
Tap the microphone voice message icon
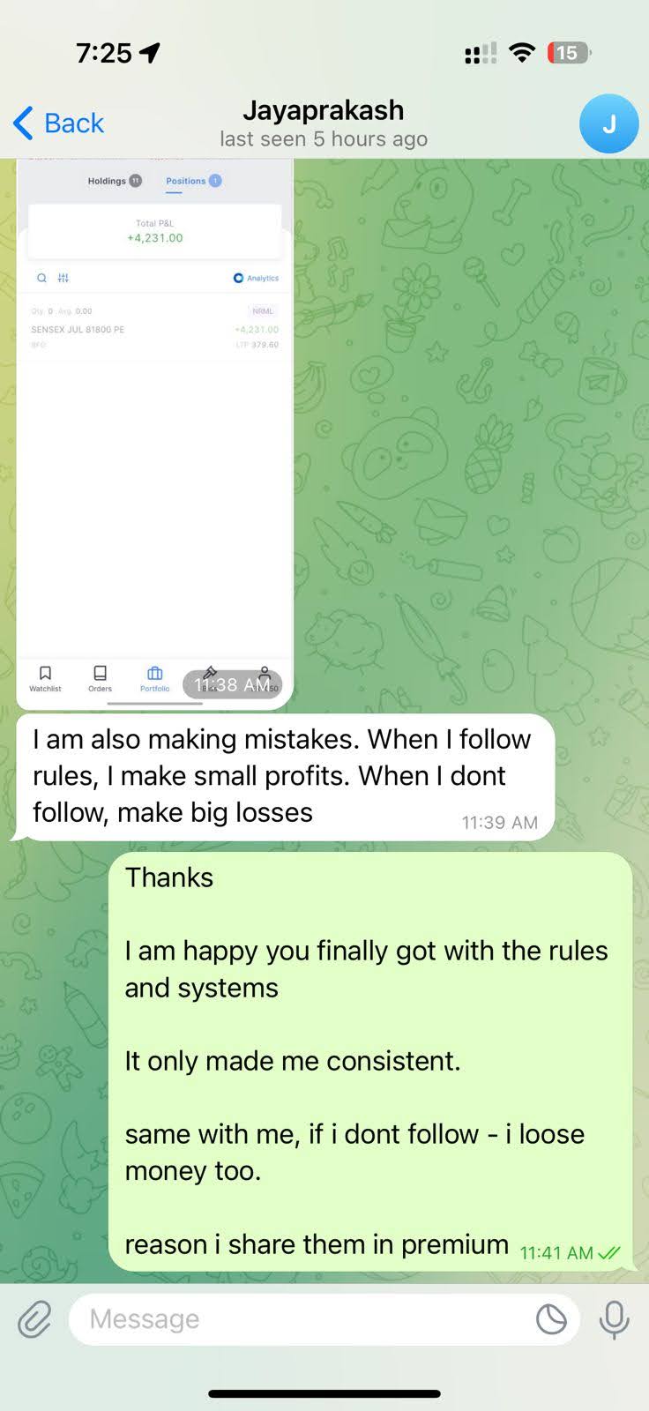click(614, 1319)
